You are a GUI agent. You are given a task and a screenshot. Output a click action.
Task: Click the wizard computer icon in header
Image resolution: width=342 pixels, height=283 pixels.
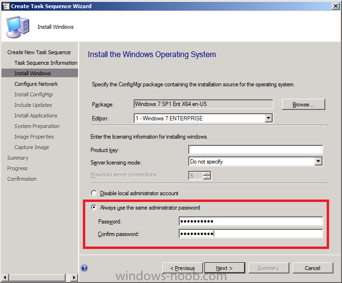17,27
